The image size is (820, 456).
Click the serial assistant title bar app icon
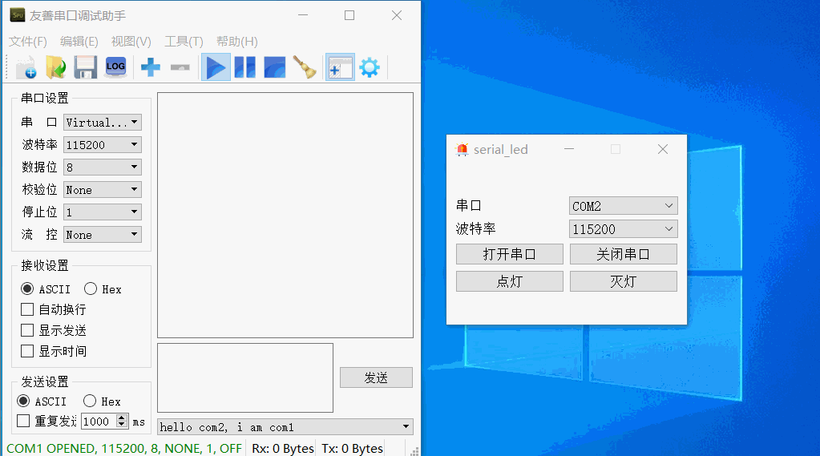pos(18,15)
